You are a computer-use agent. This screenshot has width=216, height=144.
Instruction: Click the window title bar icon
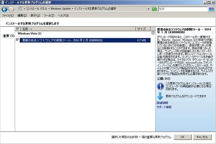[2, 2]
